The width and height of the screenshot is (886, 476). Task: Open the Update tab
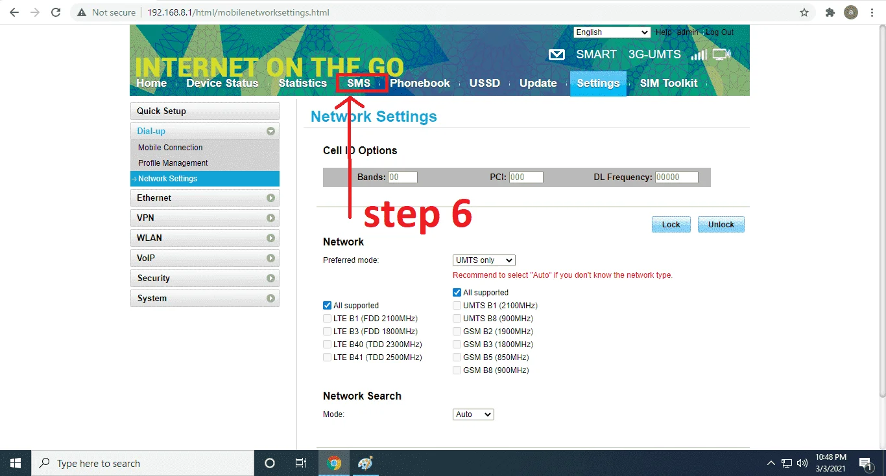click(x=538, y=83)
